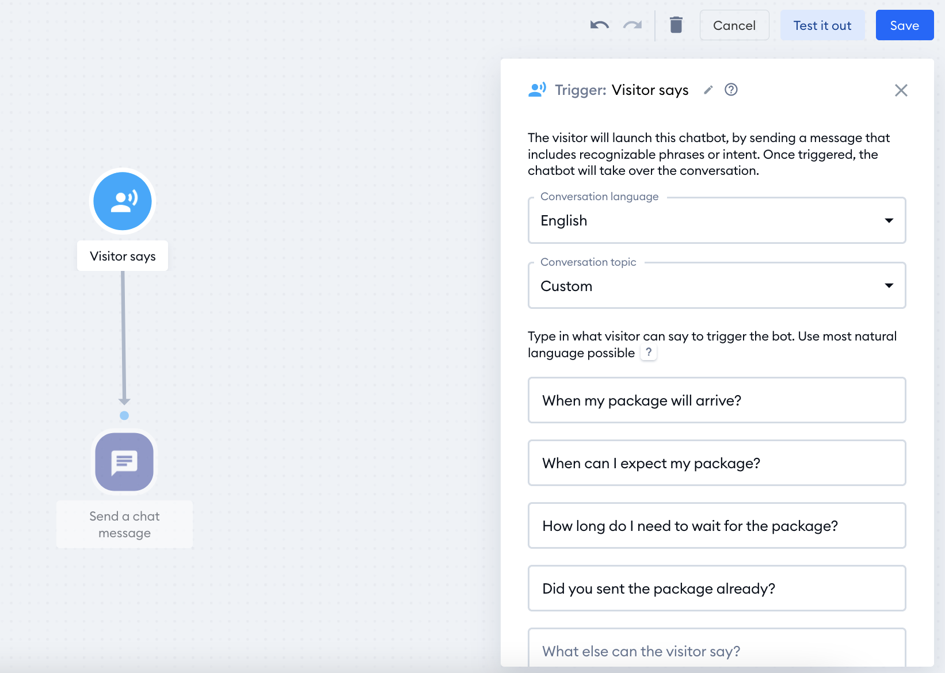Click the trigger icon in panel header
The width and height of the screenshot is (945, 673).
point(537,90)
